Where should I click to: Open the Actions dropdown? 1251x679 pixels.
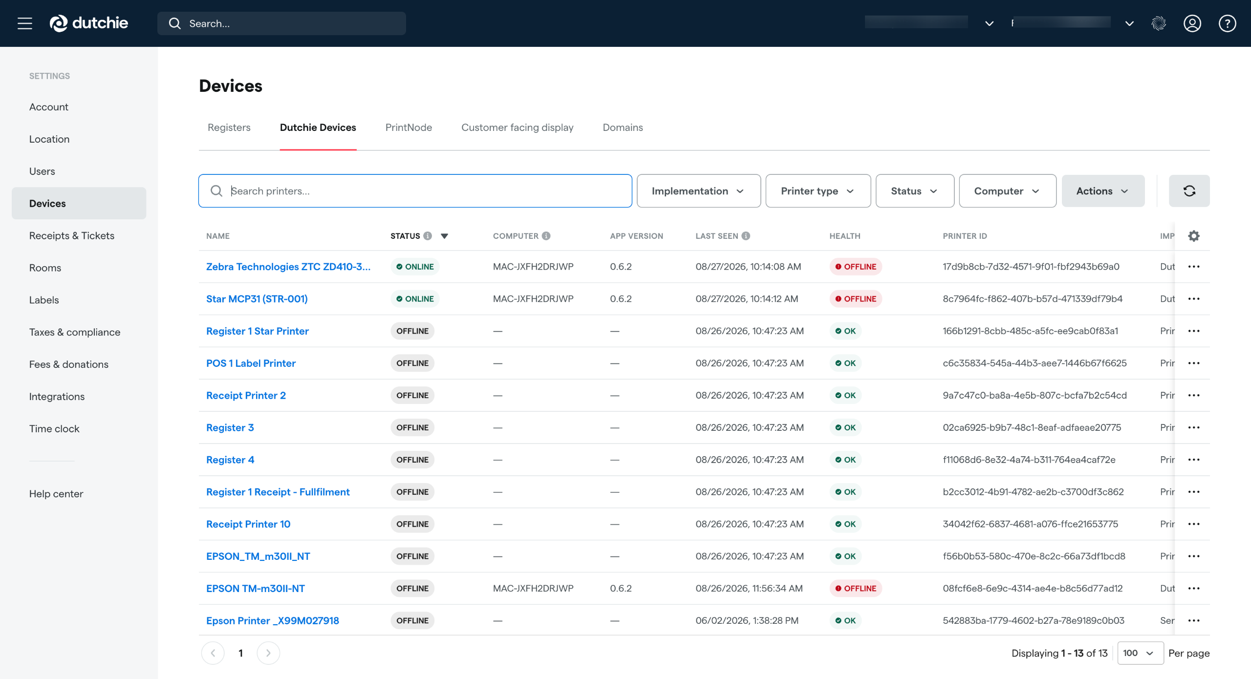pyautogui.click(x=1103, y=191)
